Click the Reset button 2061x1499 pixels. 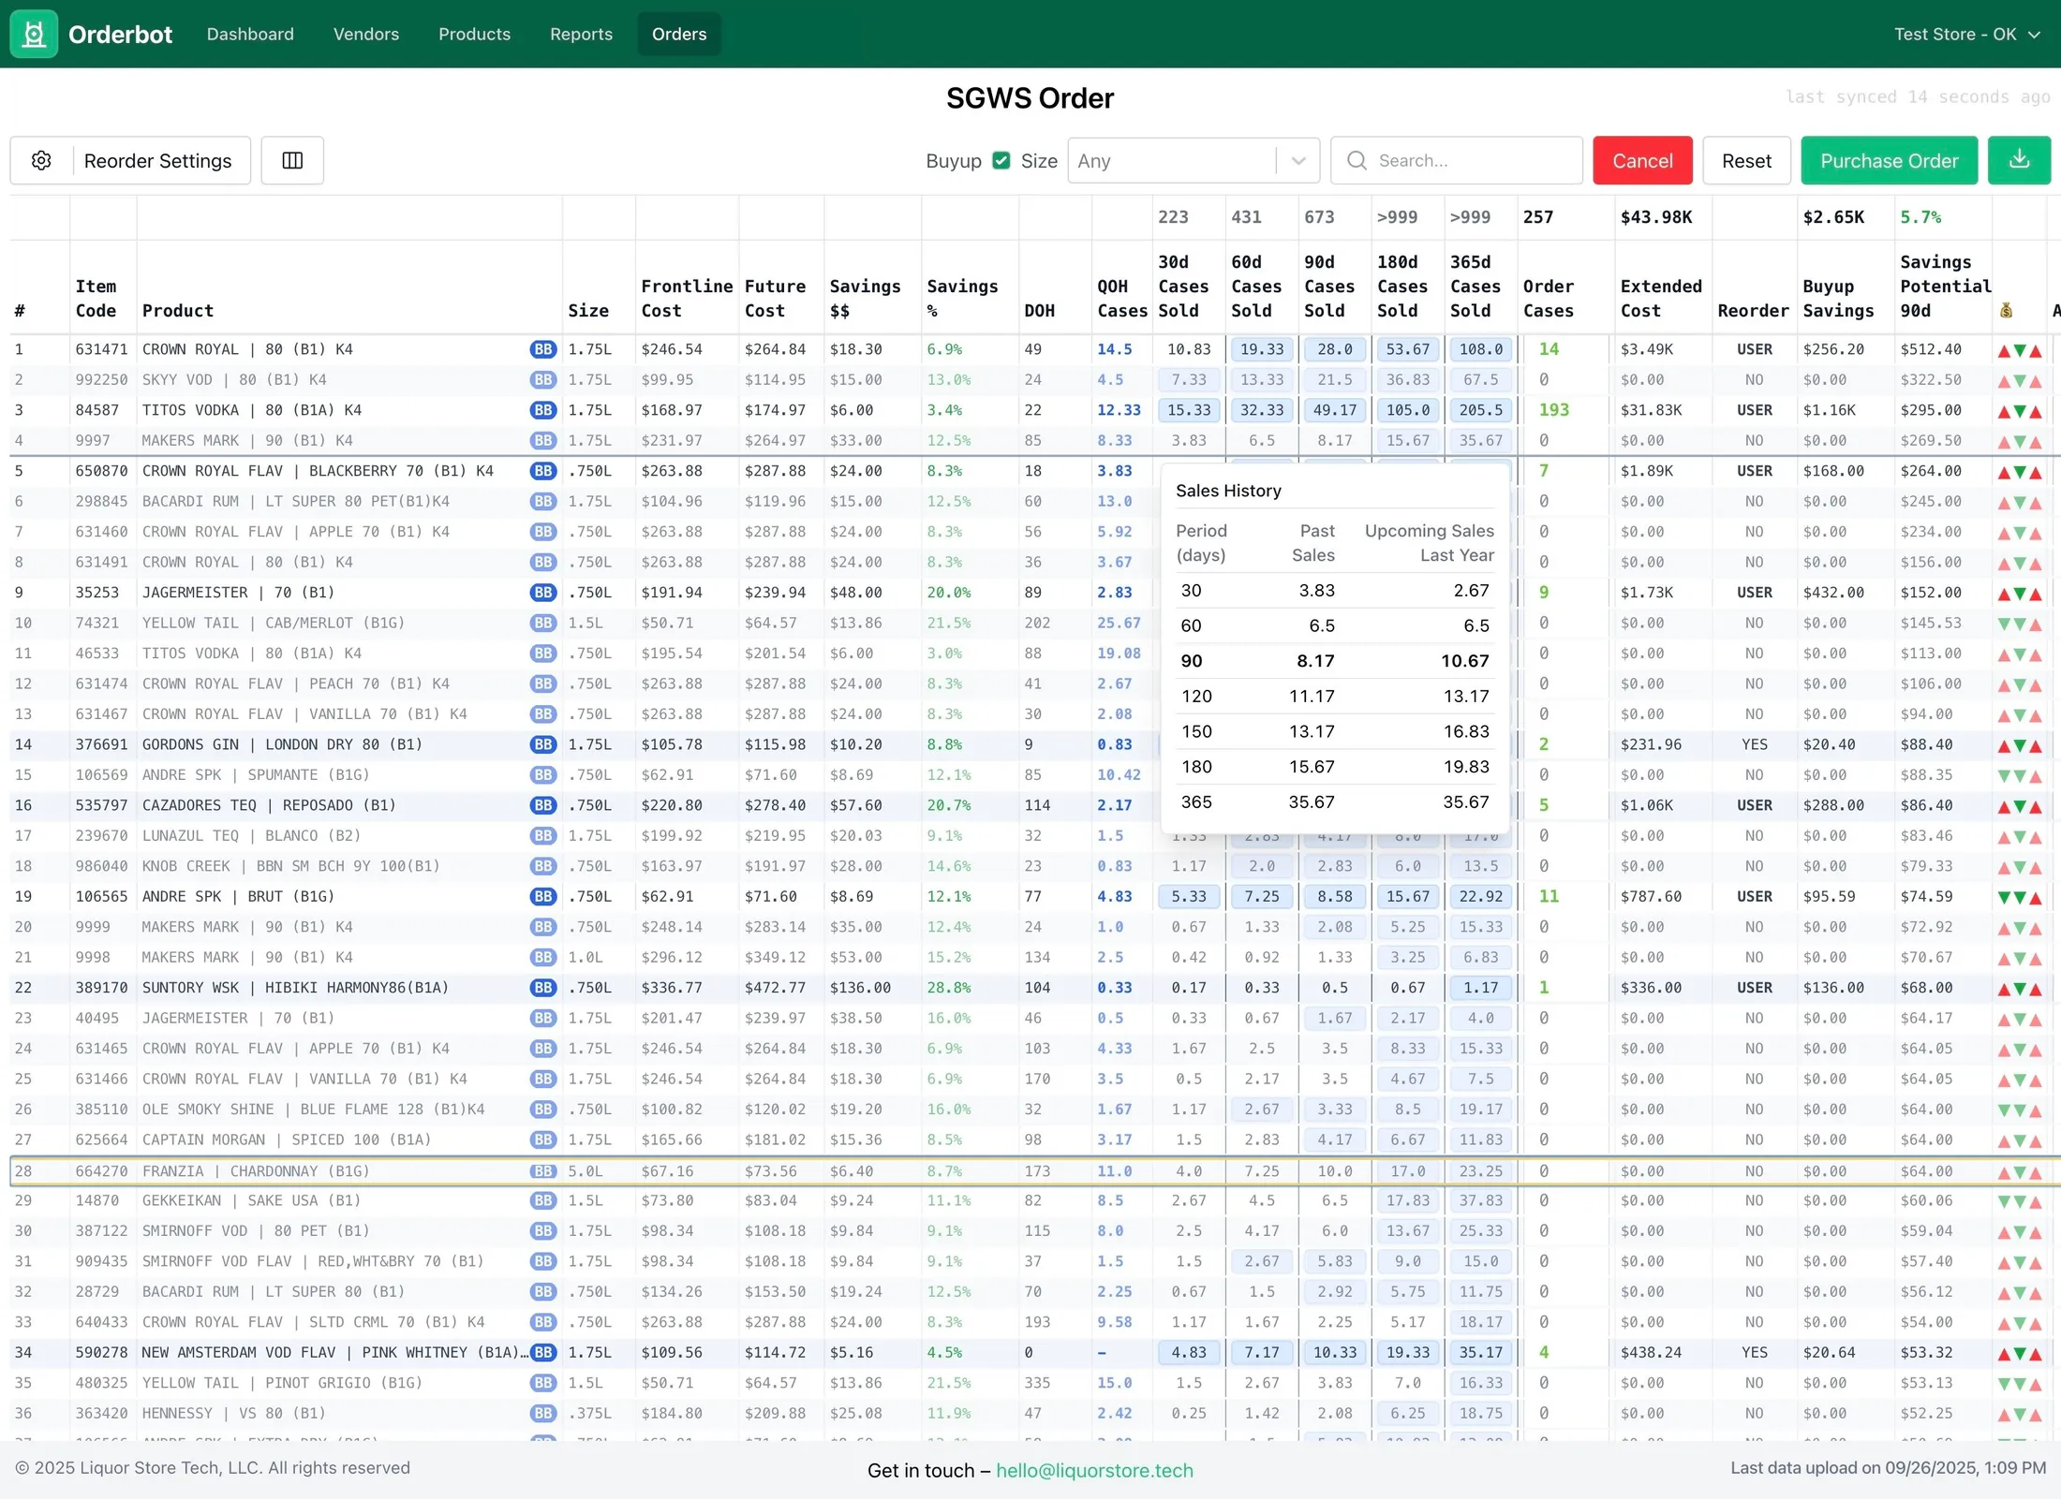coord(1746,160)
